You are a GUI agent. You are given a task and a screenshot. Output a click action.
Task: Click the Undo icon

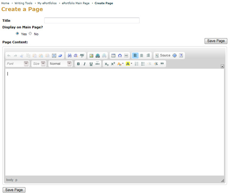[x=9, y=56]
